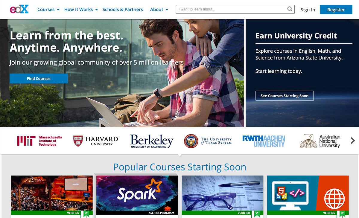Expand the How It Works menu
This screenshot has height=218, width=359.
point(81,10)
